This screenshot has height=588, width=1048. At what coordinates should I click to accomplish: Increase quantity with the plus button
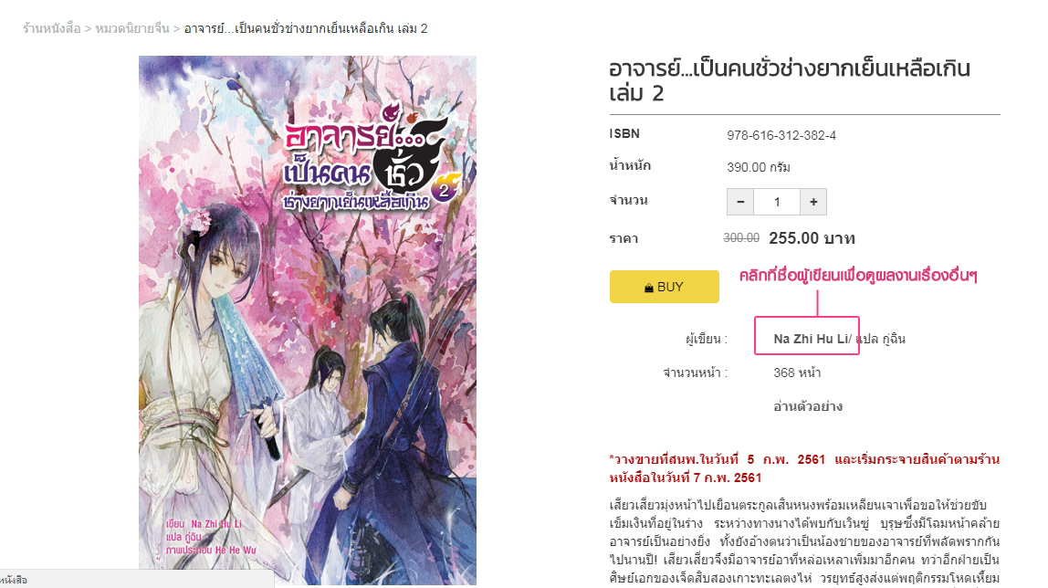813,202
